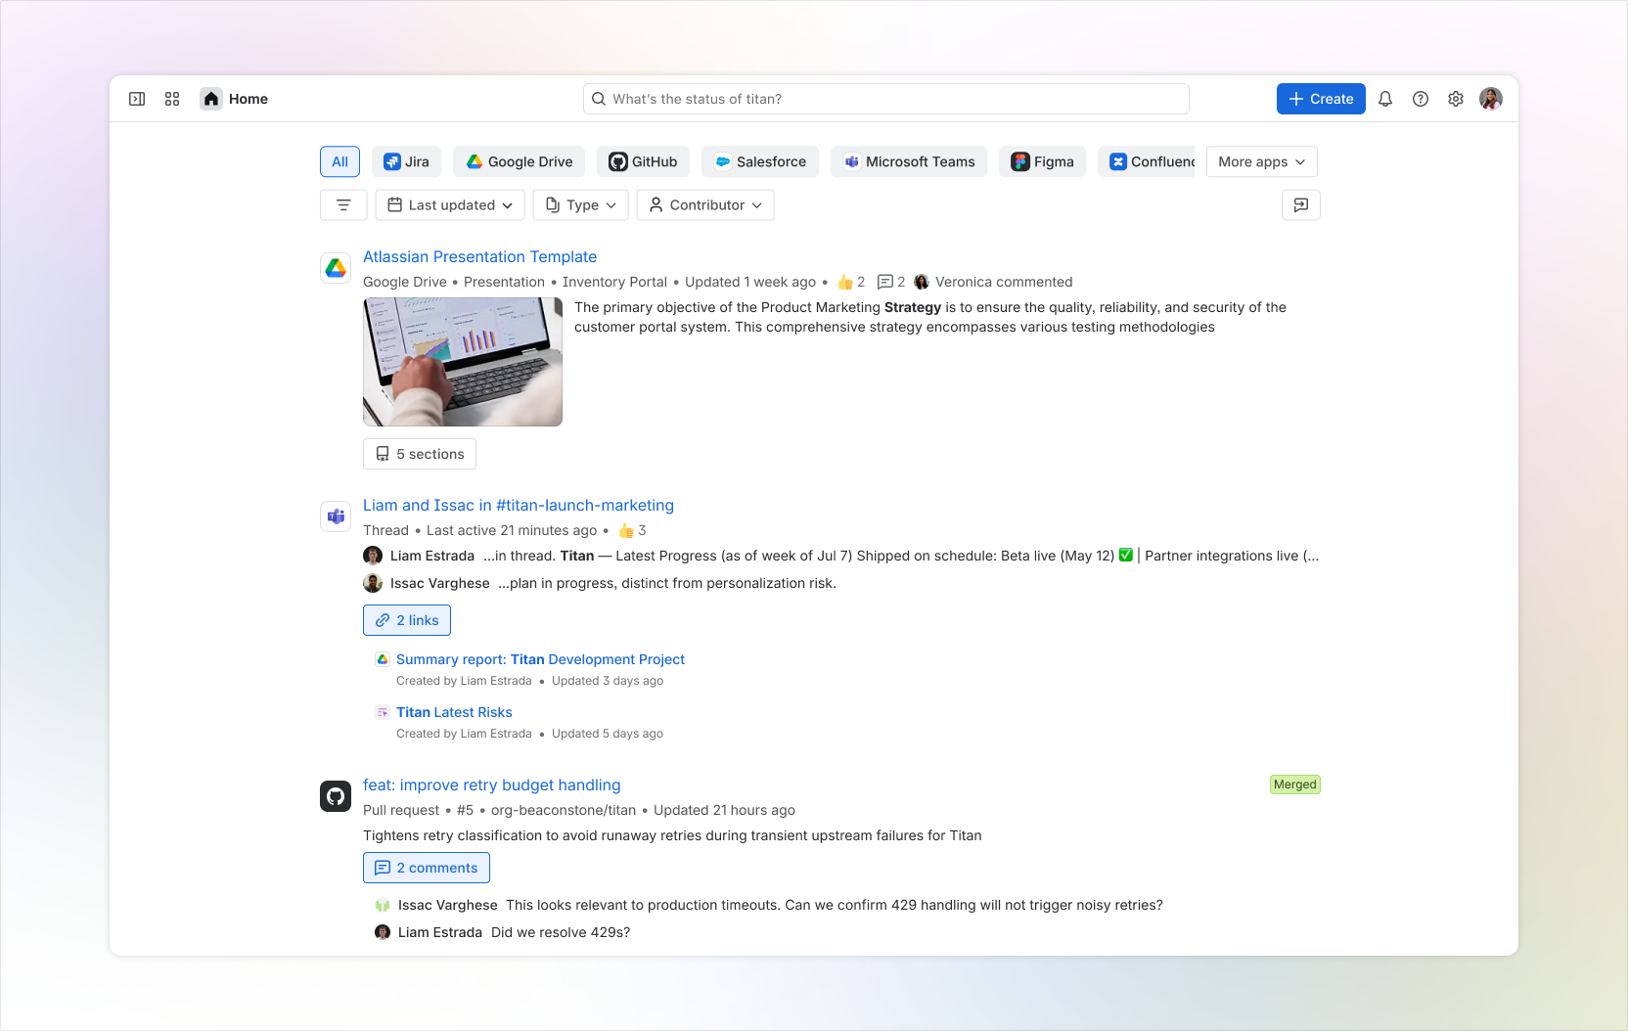Open the app switcher grid icon
1628x1031 pixels.
pyautogui.click(x=172, y=99)
